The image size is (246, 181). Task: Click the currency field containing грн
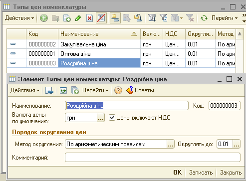tap(81, 118)
